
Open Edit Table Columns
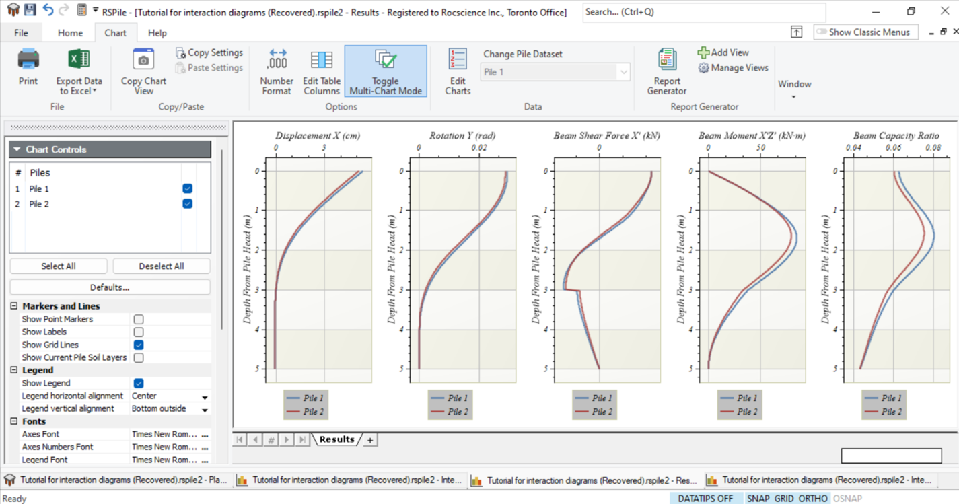tap(322, 72)
